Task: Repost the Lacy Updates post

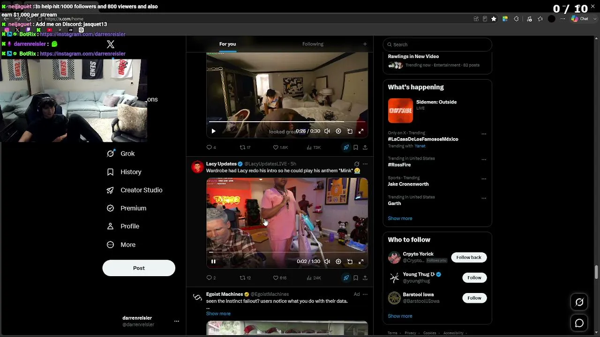Action: point(245,278)
